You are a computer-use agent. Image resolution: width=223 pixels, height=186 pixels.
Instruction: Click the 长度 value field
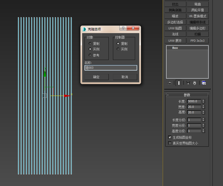pyautogui.click(x=194, y=101)
